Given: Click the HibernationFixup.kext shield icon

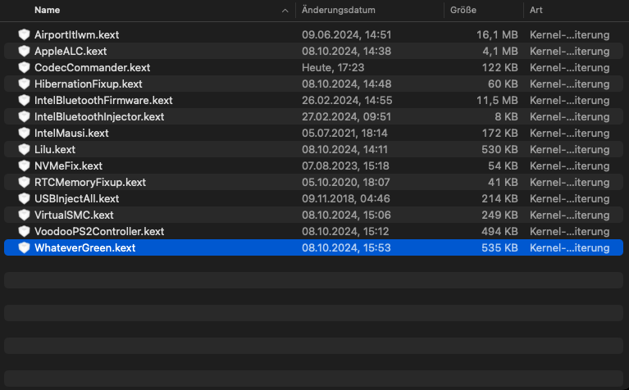Looking at the screenshot, I should 25,84.
